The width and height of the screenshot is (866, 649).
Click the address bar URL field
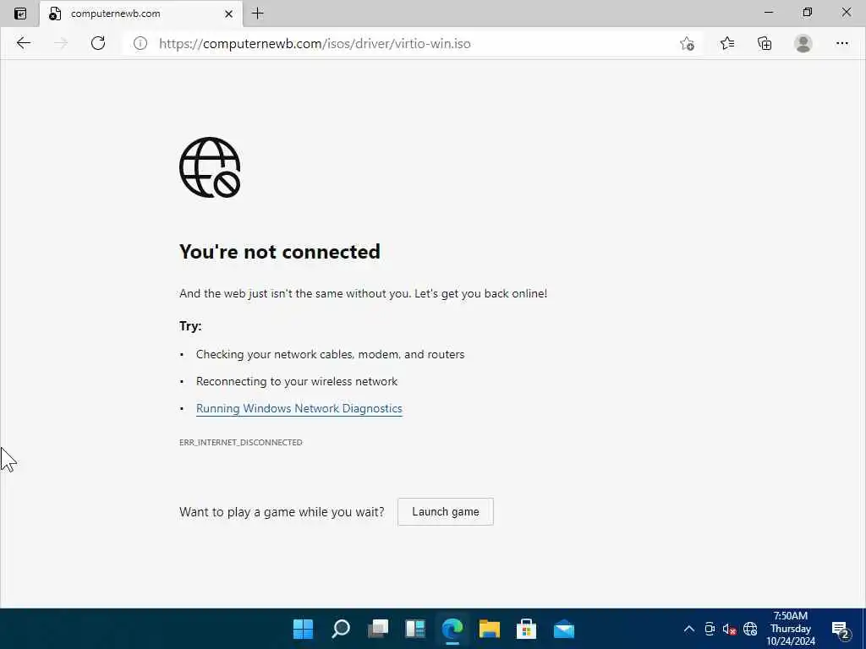pyautogui.click(x=408, y=44)
